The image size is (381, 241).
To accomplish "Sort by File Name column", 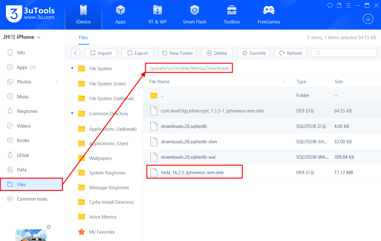I will coord(159,82).
